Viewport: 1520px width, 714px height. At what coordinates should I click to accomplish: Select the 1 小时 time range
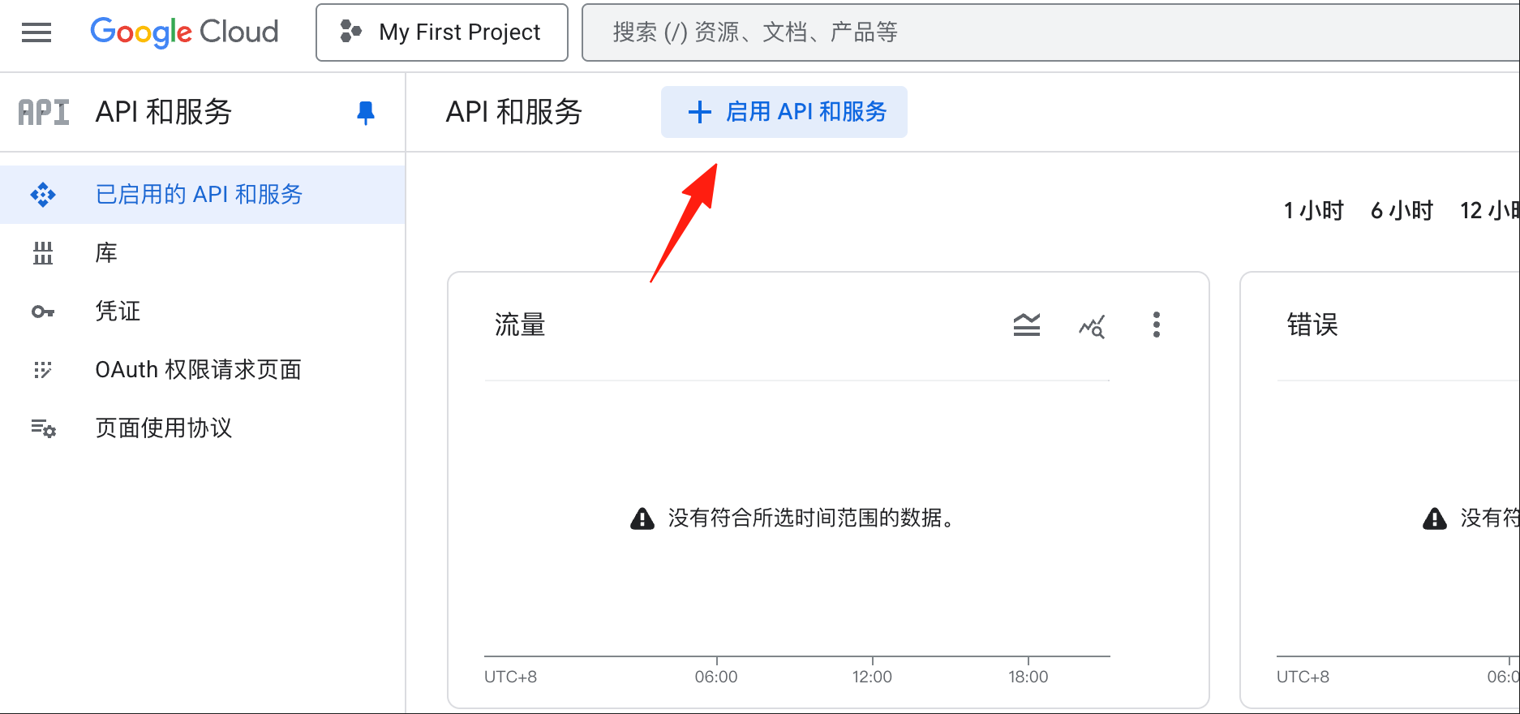click(x=1314, y=211)
